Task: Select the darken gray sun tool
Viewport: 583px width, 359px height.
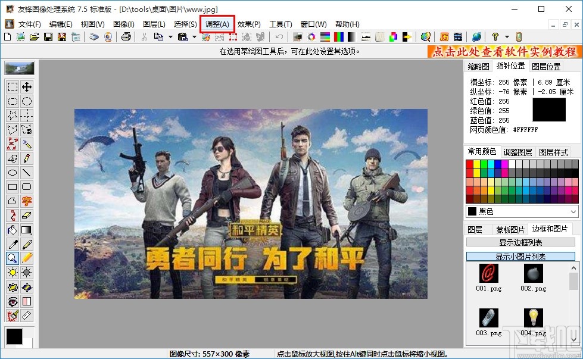Action: click(27, 273)
